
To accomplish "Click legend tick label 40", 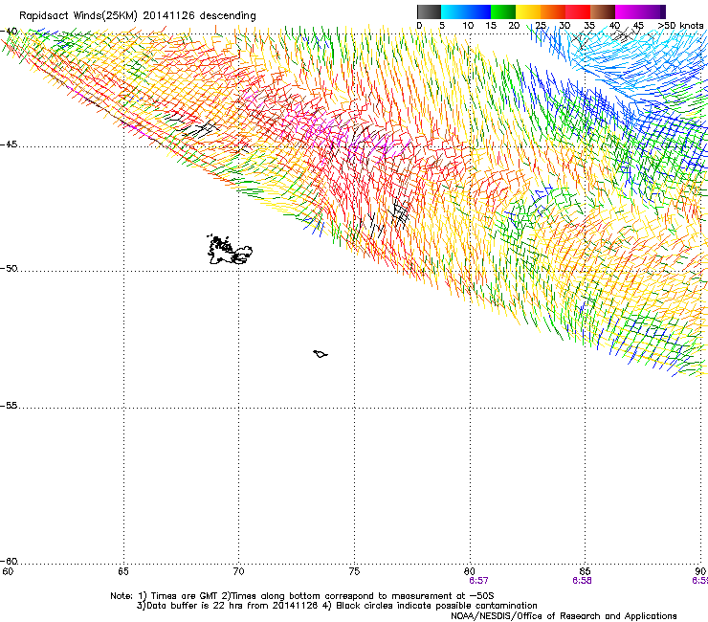I will 614,25.
